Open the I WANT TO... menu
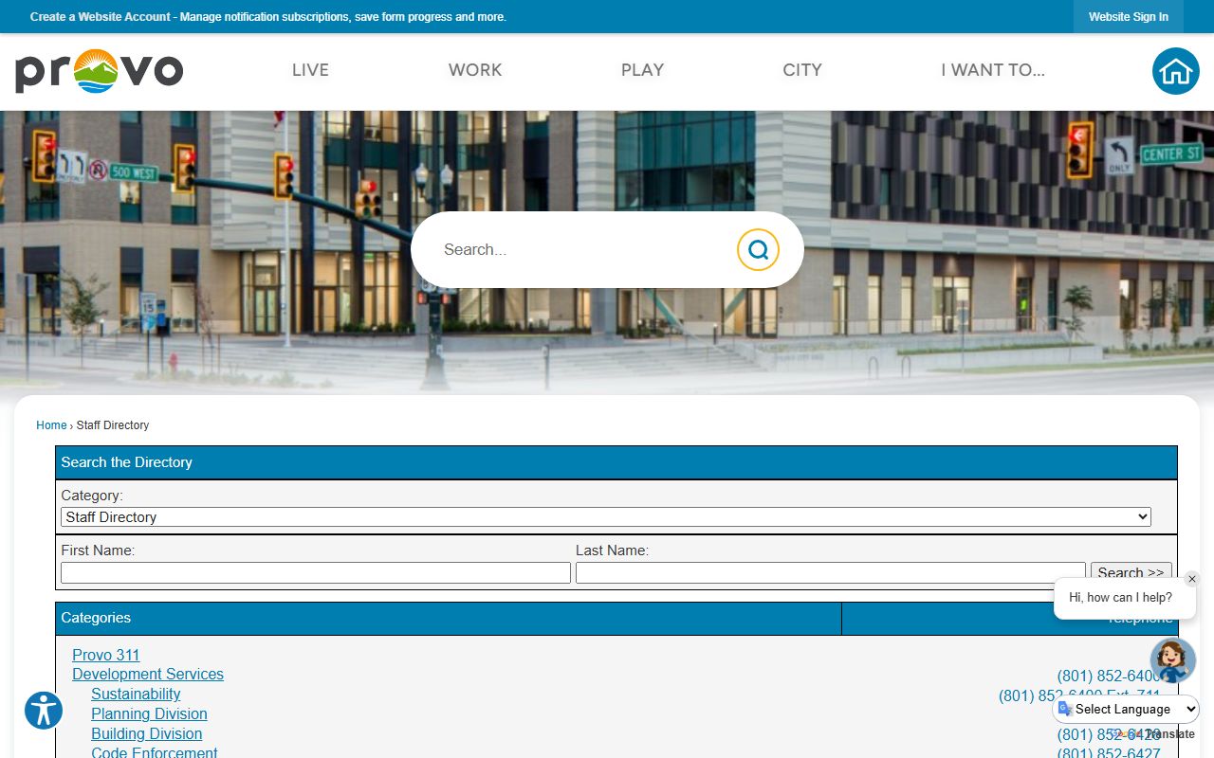Image resolution: width=1214 pixels, height=758 pixels. click(x=993, y=70)
